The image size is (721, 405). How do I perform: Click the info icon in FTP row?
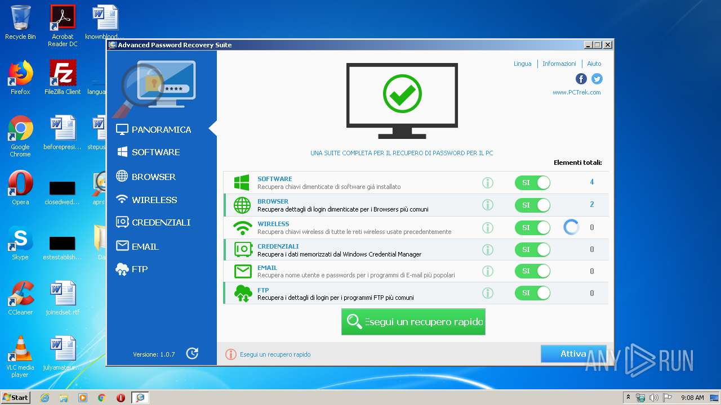click(488, 293)
